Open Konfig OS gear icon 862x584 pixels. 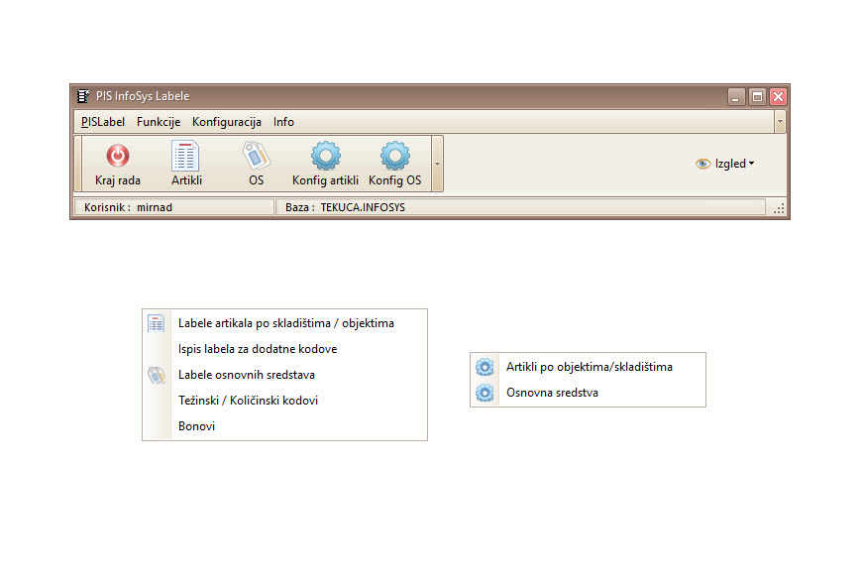point(394,156)
